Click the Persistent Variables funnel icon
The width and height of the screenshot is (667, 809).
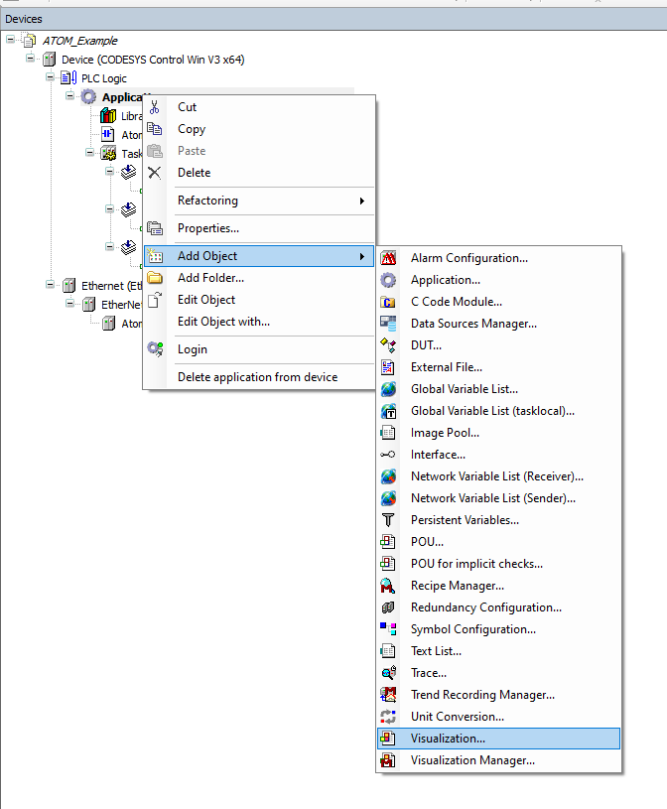tap(389, 520)
